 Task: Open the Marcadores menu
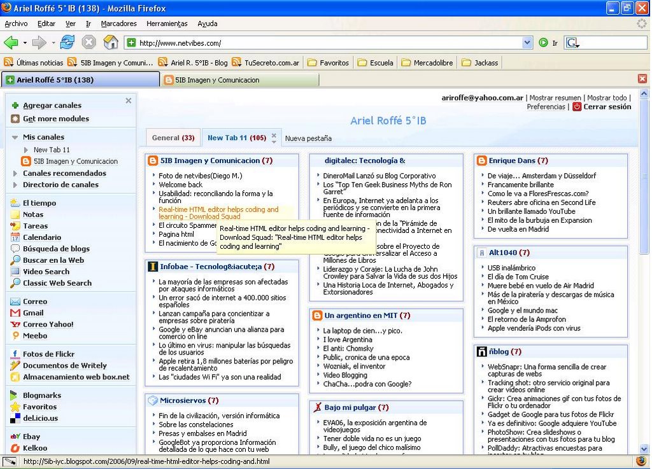(118, 24)
